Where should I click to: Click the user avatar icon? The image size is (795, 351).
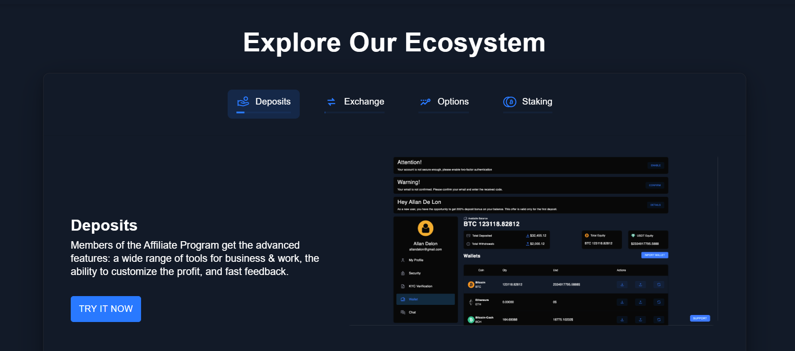(x=425, y=228)
